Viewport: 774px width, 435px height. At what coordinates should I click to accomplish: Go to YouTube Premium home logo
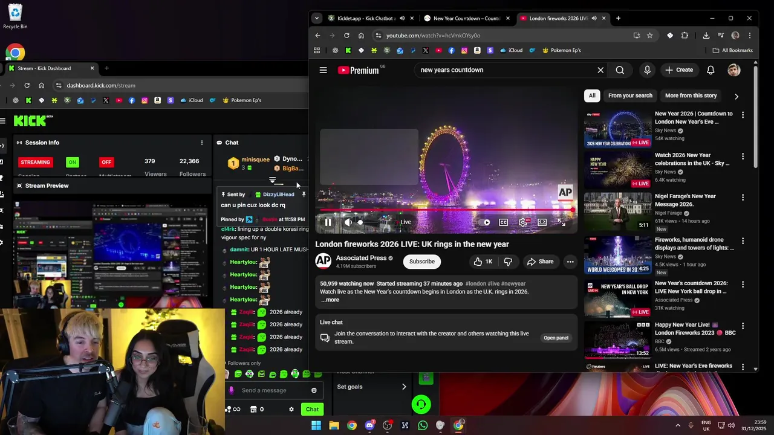pos(358,70)
